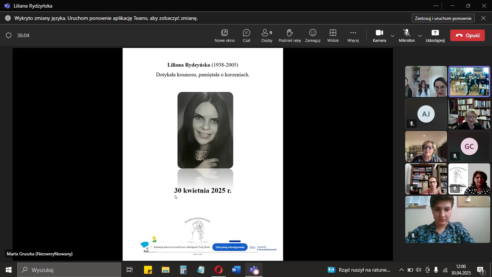This screenshot has width=492, height=277.
Task: Leave meeting with Opuść button
Action: (467, 35)
